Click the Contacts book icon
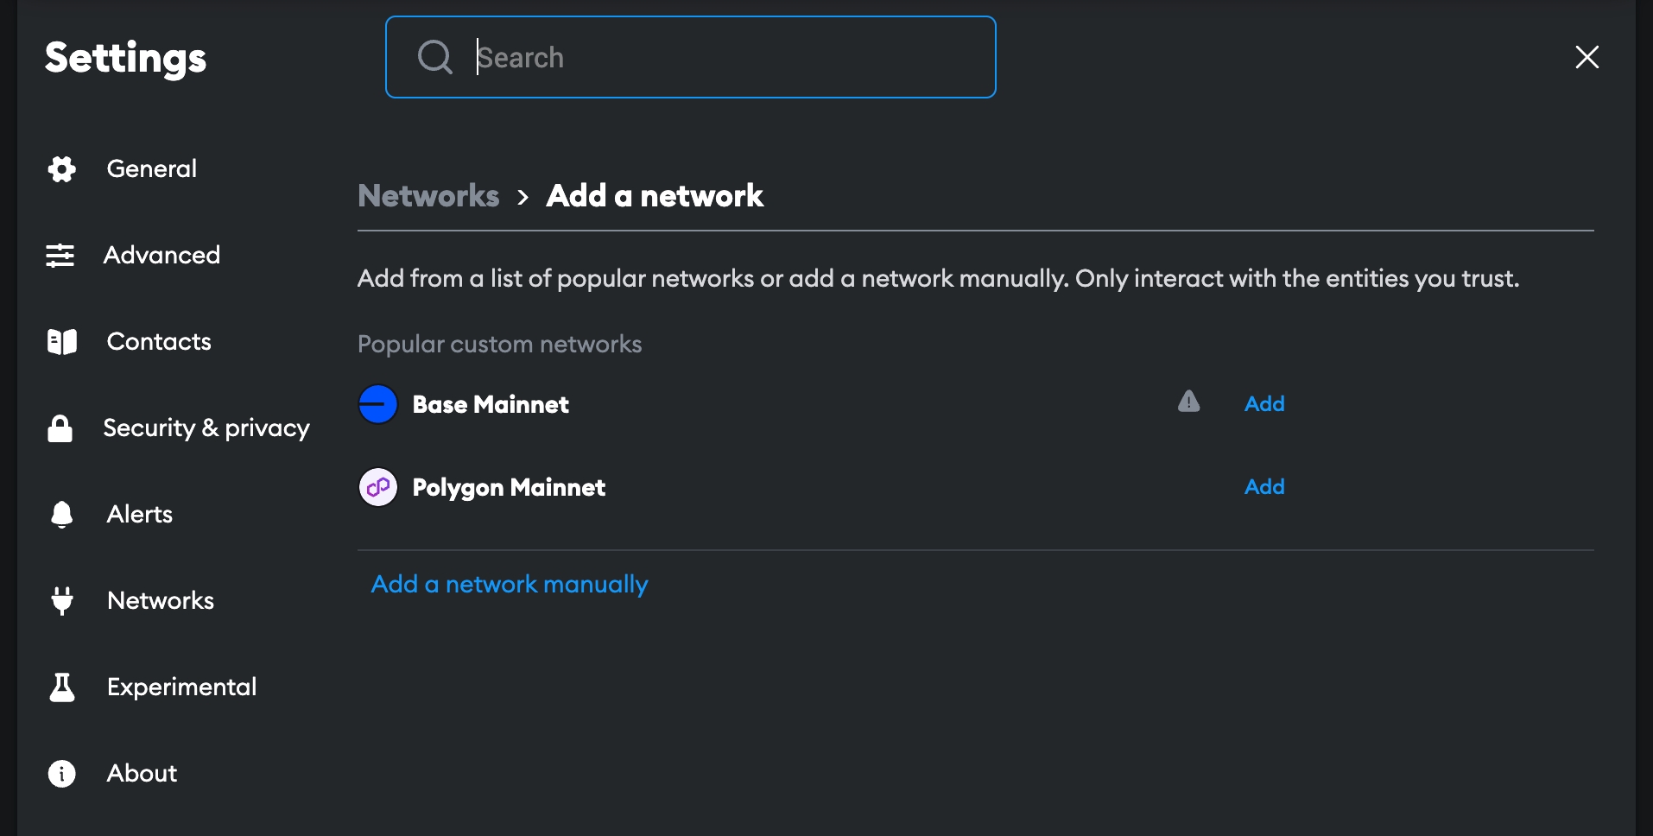The height and width of the screenshot is (836, 1653). 61,342
